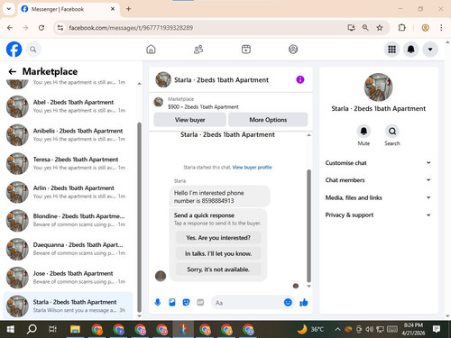Screen dimensions: 451x338
Task: Click More Options button
Action: (268, 120)
